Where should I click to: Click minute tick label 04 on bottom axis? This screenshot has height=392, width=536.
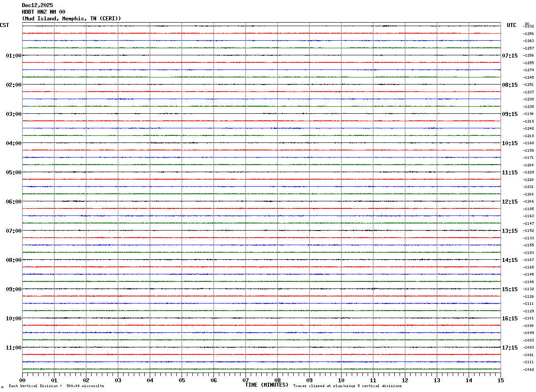point(150,380)
